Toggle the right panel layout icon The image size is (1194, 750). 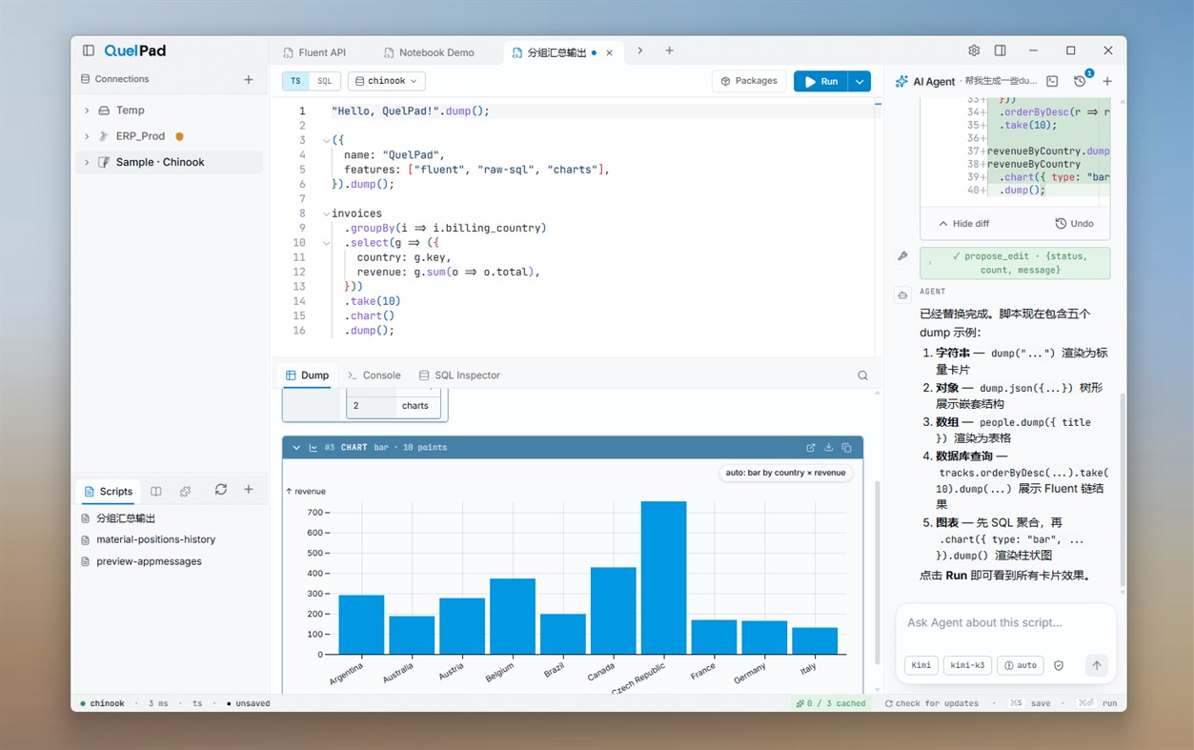tap(1001, 51)
